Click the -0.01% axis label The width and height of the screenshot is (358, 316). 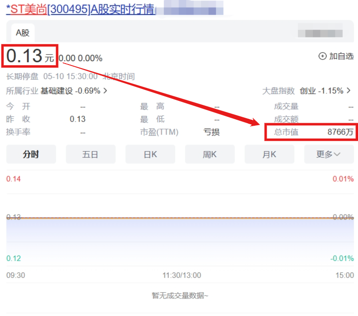[342, 258]
